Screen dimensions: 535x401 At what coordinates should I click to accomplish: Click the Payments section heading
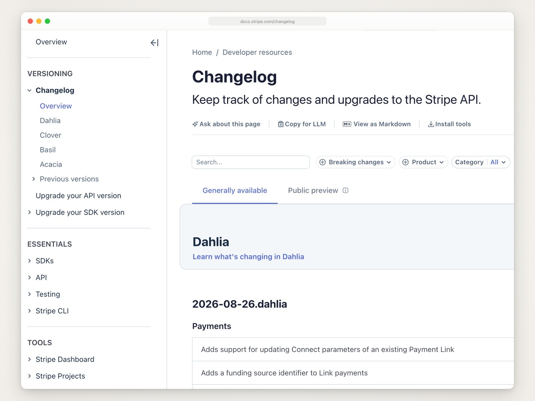(x=212, y=326)
